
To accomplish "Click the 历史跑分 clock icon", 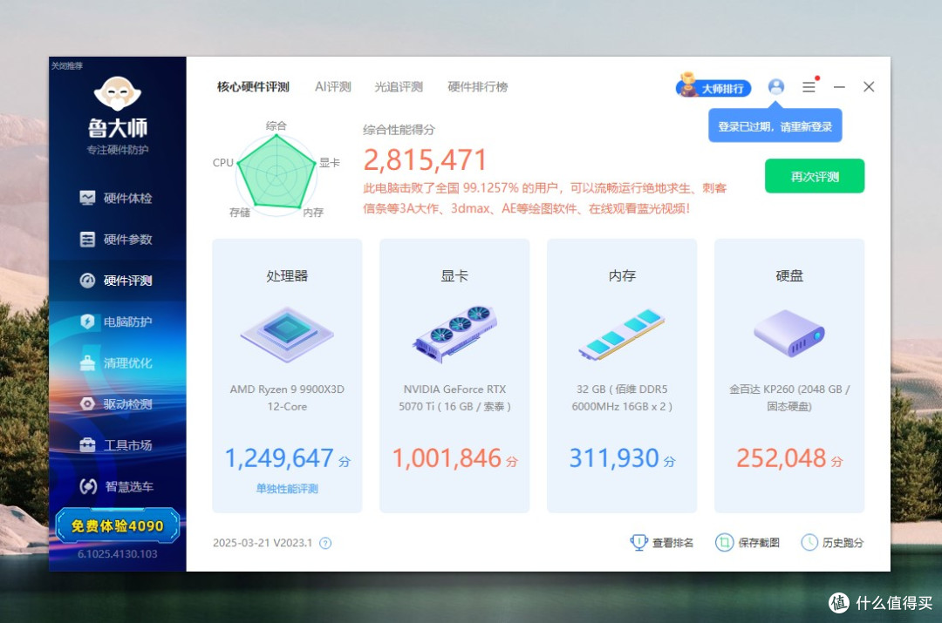I will 809,543.
